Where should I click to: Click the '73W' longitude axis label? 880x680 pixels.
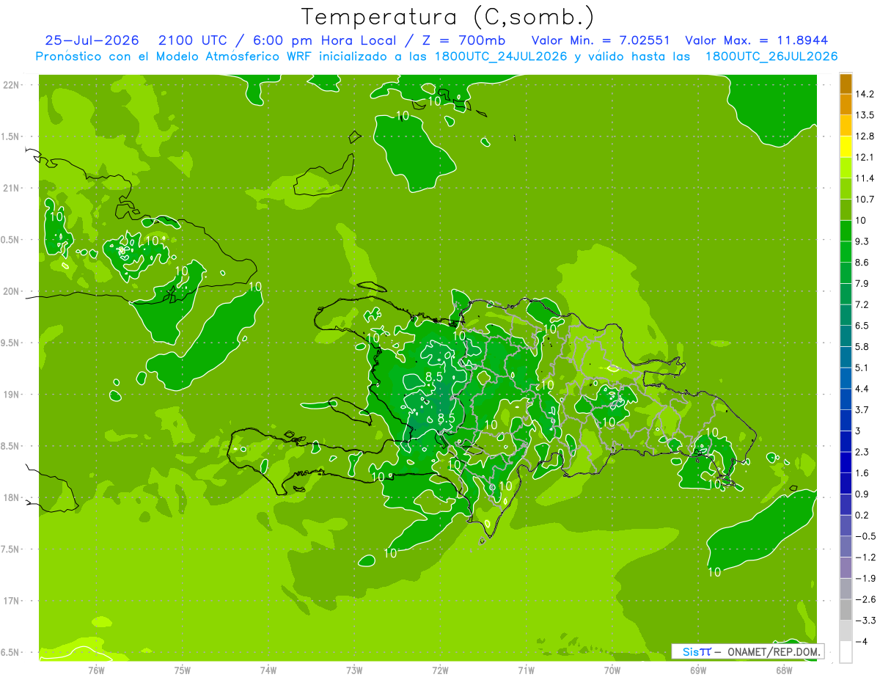[354, 670]
